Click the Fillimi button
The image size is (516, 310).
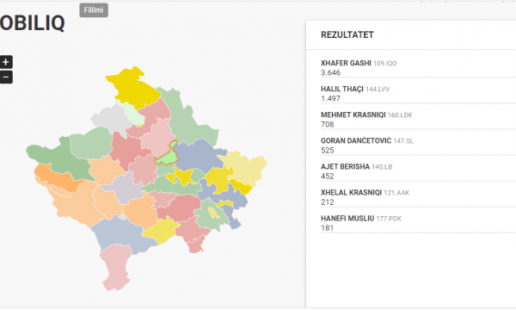click(94, 10)
